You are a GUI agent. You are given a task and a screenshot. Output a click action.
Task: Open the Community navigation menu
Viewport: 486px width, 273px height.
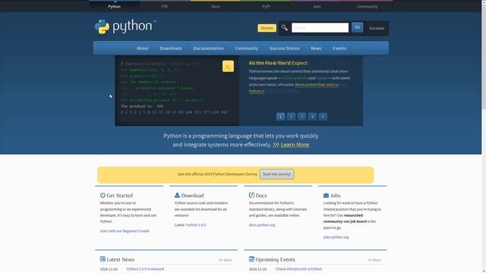246,49
